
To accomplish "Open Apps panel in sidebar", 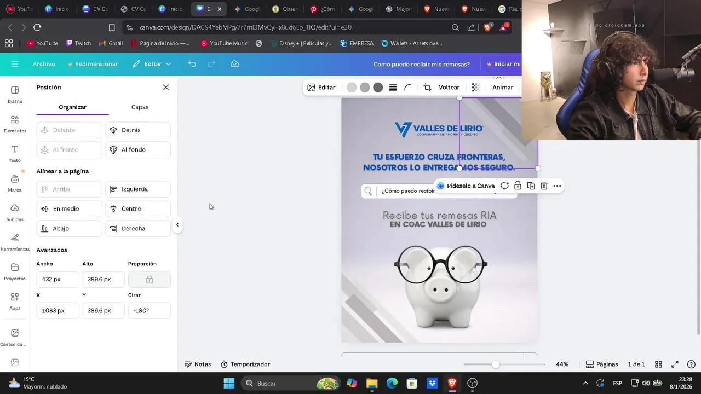I will 15,302.
